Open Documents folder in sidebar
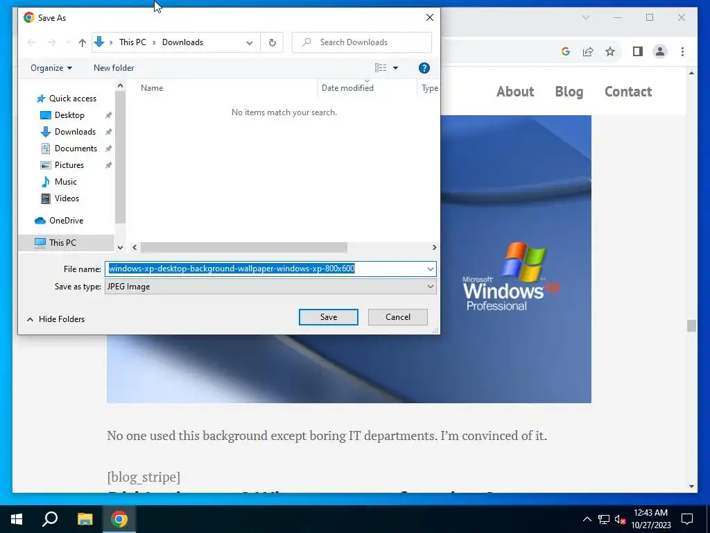Viewport: 710px width, 533px height. tap(76, 149)
